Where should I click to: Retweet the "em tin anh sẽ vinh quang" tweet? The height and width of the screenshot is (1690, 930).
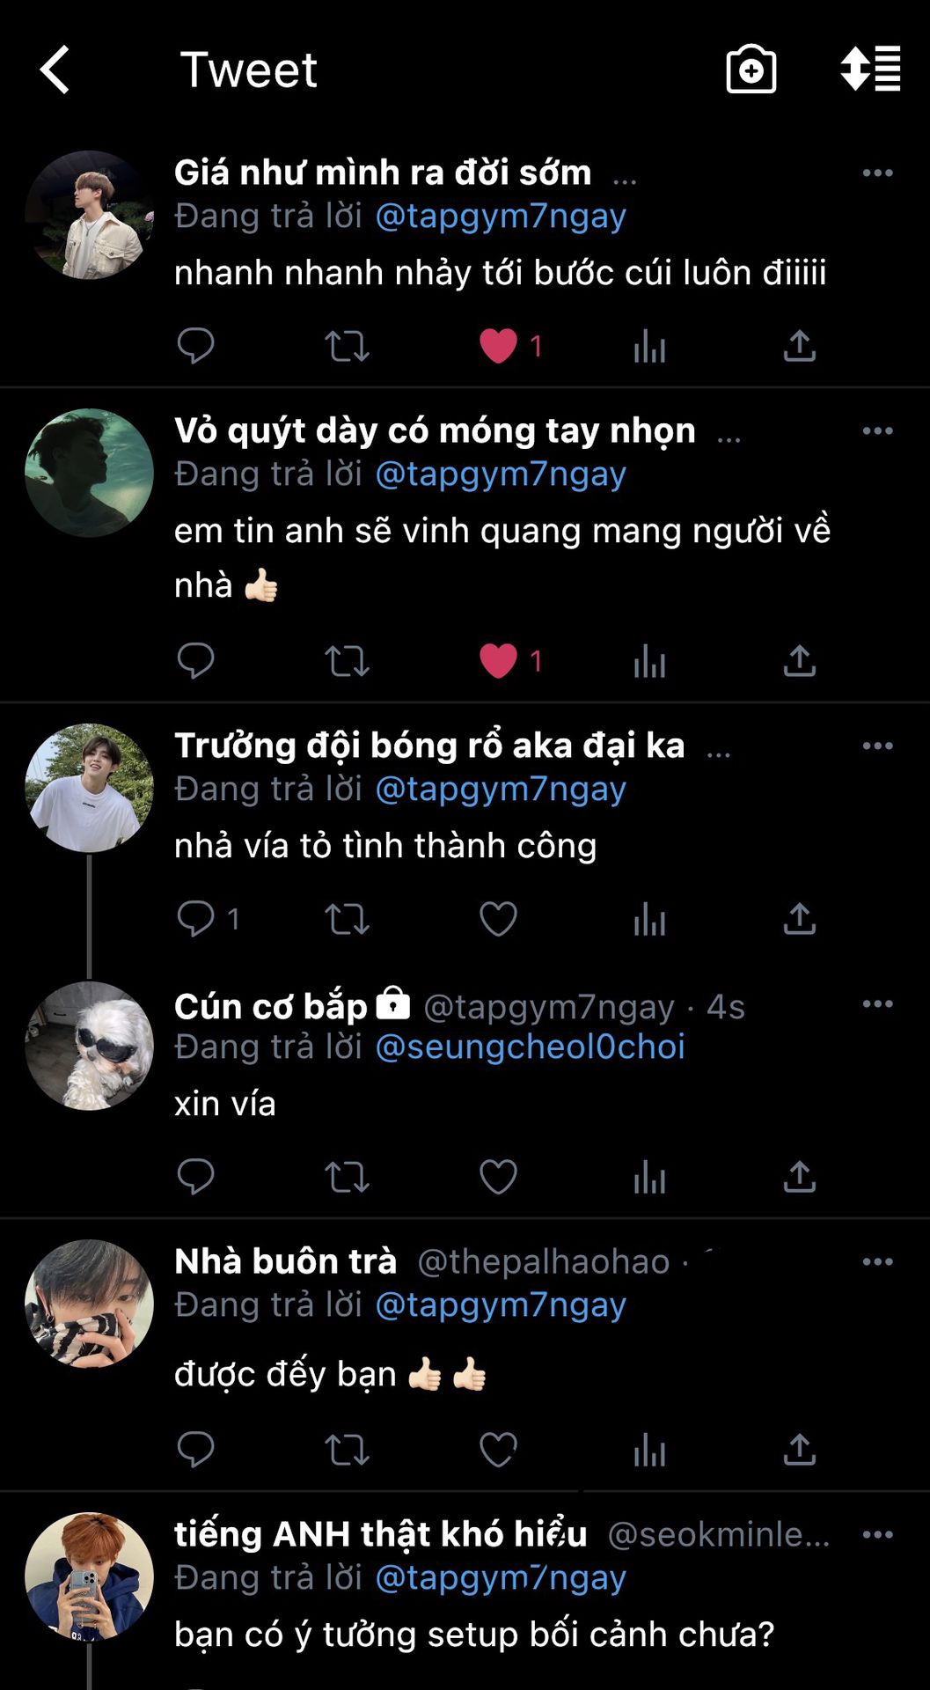(347, 661)
